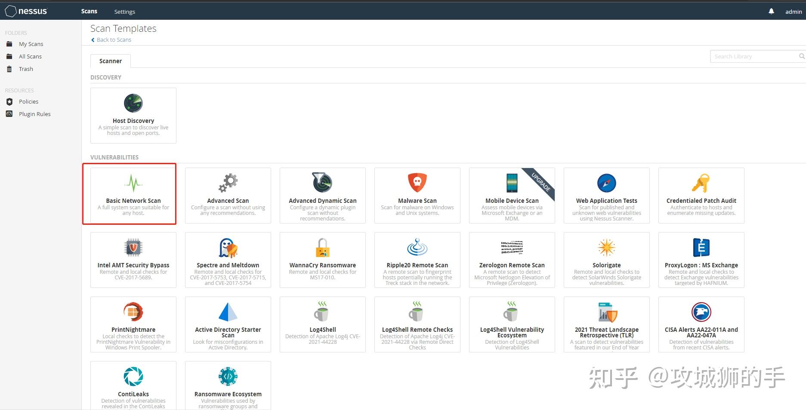The image size is (806, 410).
Task: Select the Basic Network Scan pulse icon
Action: click(x=133, y=183)
